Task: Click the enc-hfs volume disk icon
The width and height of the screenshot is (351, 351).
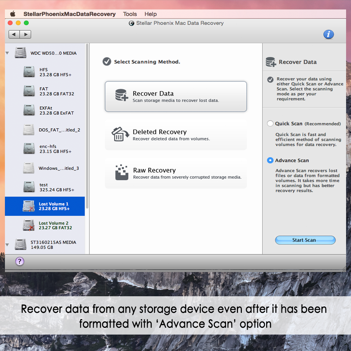Action: [x=29, y=148]
